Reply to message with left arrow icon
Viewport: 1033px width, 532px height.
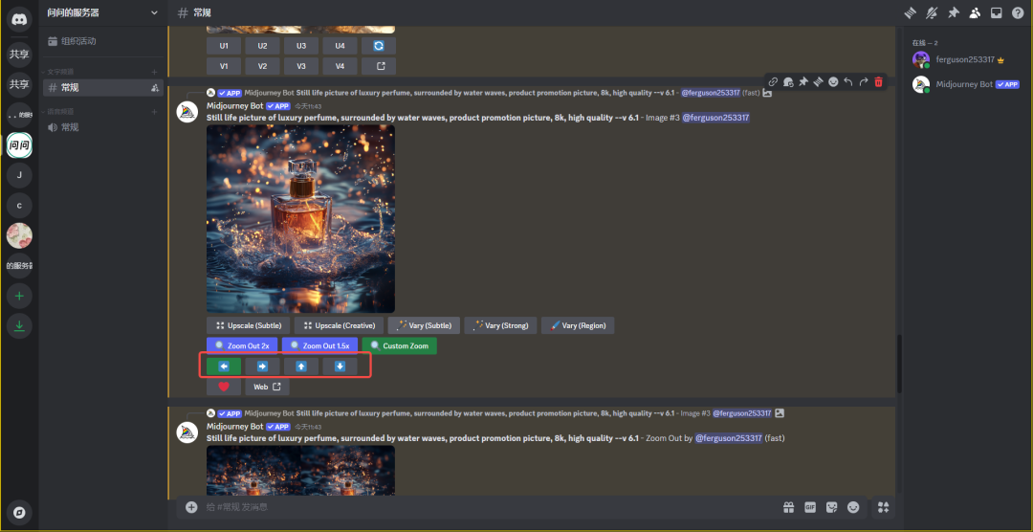[848, 81]
